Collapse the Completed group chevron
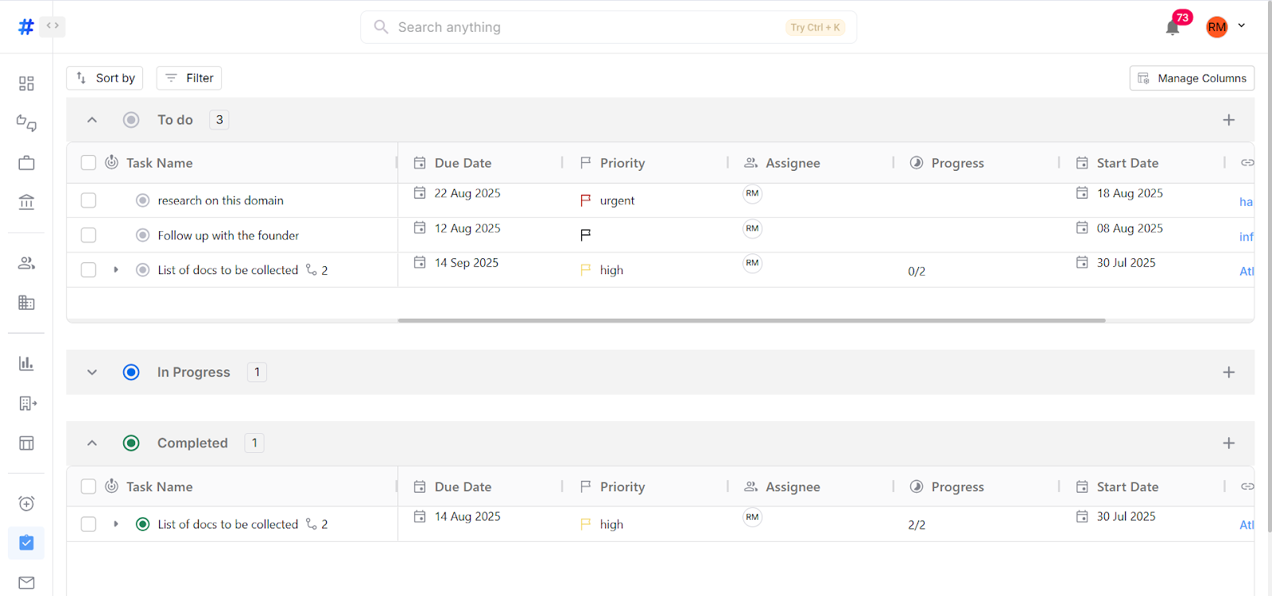The height and width of the screenshot is (596, 1272). [92, 443]
